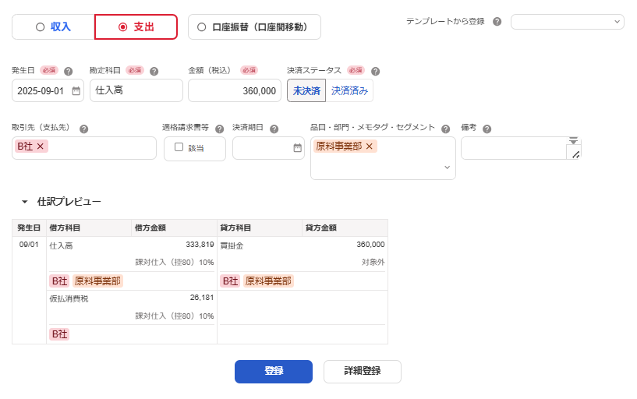Click the help icon beside 備考
The height and width of the screenshot is (399, 637).
pos(487,129)
